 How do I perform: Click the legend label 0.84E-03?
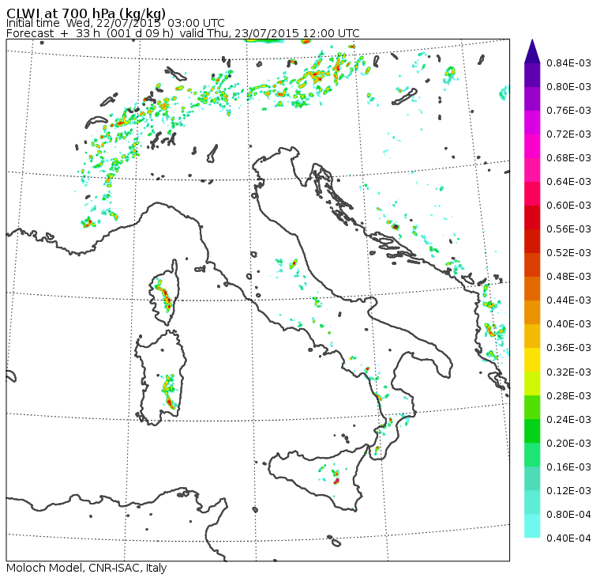[x=568, y=62]
